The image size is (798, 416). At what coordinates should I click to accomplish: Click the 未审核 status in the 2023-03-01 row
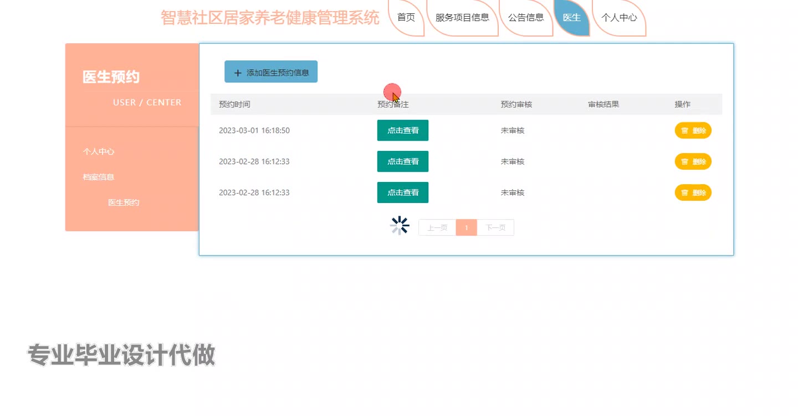pyautogui.click(x=513, y=131)
